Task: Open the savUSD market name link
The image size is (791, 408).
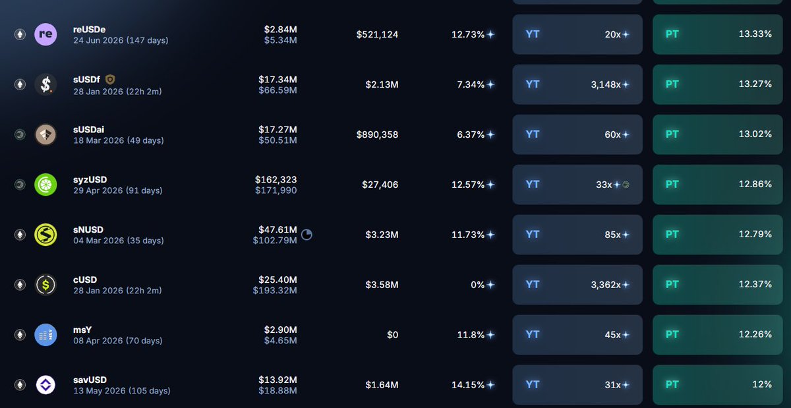Action: 90,380
